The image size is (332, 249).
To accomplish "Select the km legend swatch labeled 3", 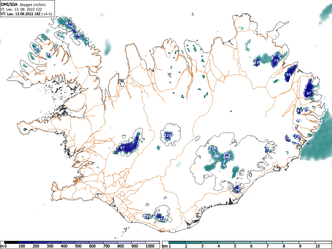I will point(209,242).
